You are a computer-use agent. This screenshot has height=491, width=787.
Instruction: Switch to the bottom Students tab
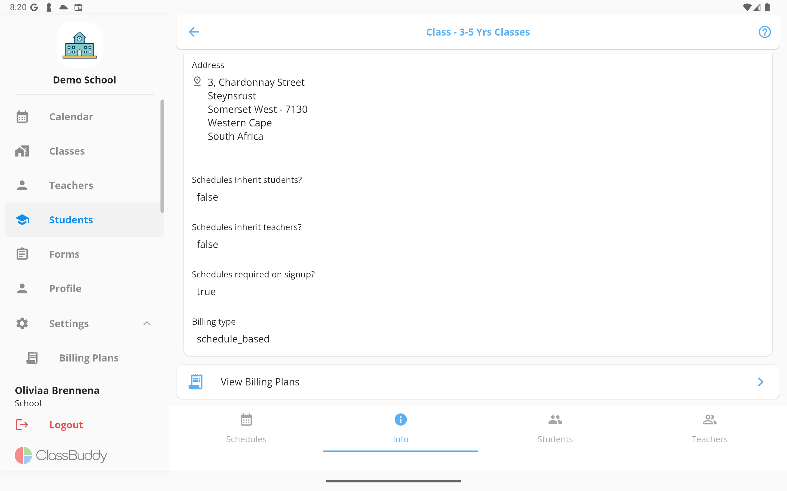click(555, 429)
